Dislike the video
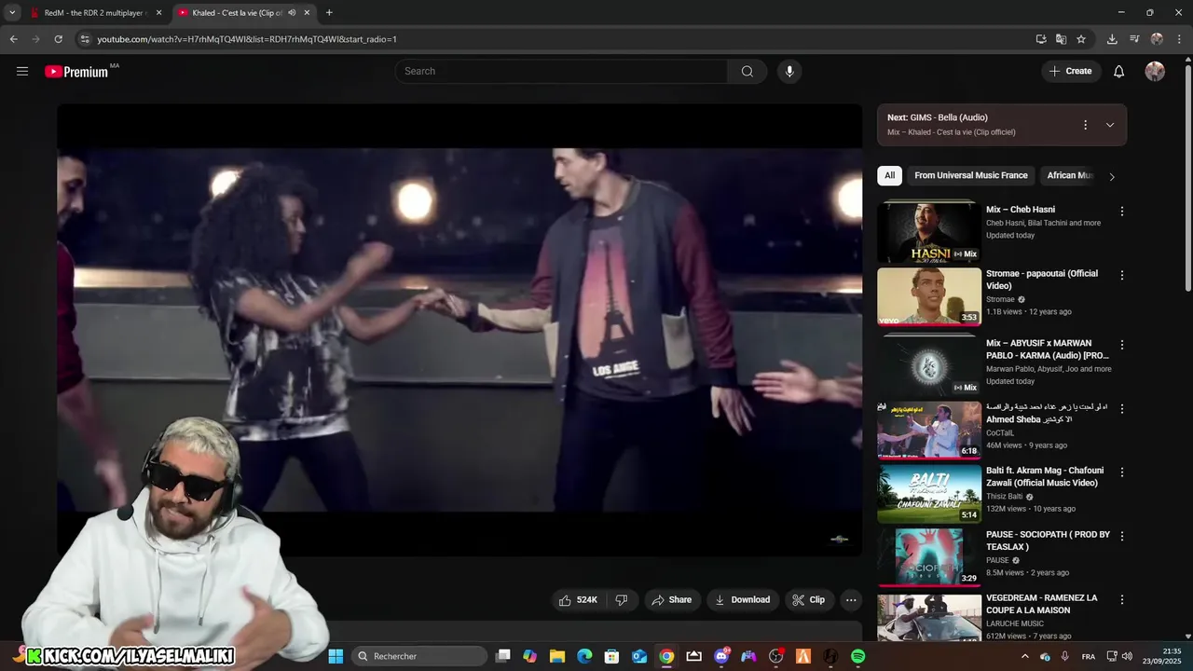 point(622,600)
